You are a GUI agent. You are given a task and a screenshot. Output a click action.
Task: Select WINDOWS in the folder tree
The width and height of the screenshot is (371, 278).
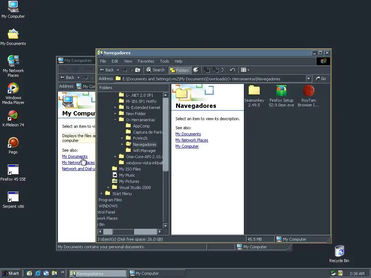tap(108, 206)
